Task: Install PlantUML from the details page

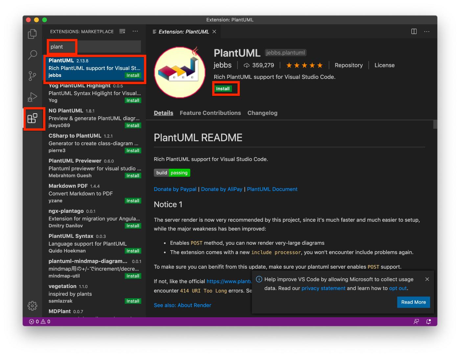Action: coord(223,89)
